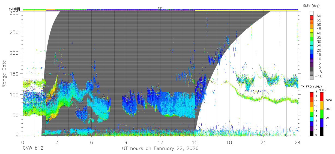Click the 'Range Gate' y-axis title

(4, 73)
